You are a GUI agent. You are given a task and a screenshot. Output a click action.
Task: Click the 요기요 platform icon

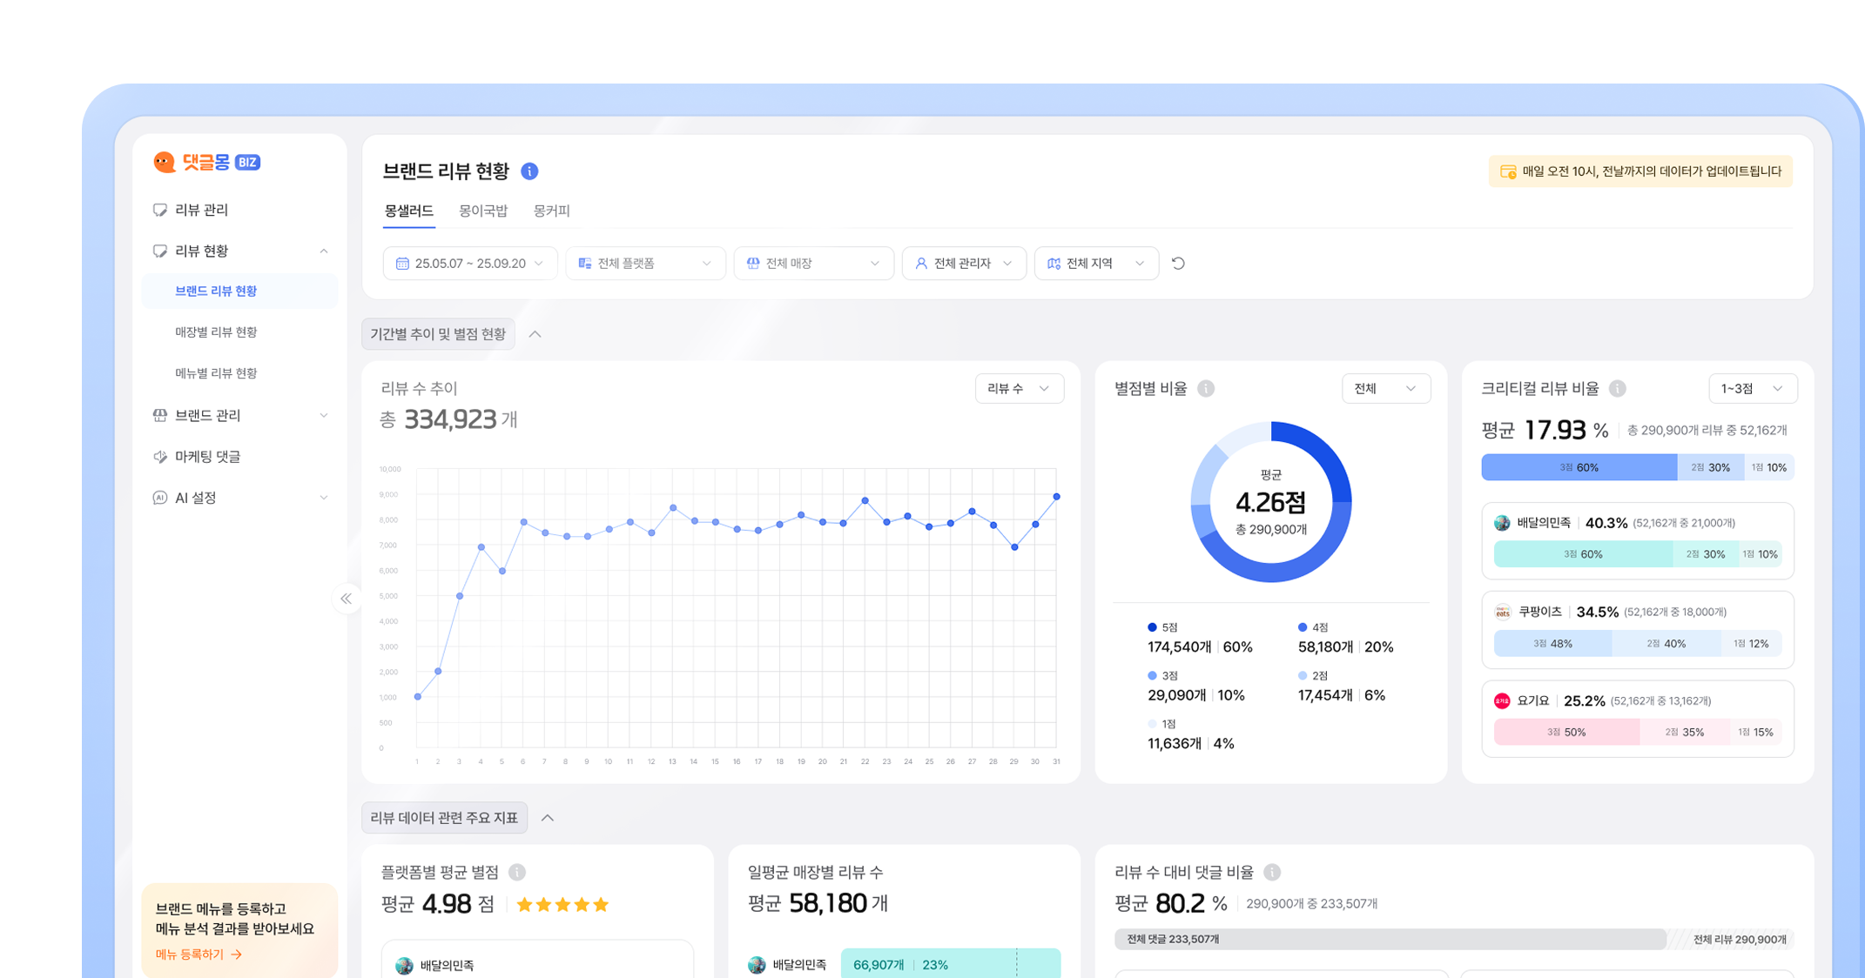tap(1502, 700)
